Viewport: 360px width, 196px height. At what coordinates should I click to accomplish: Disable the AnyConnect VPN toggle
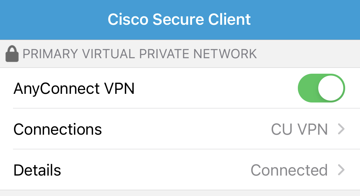coord(321,88)
